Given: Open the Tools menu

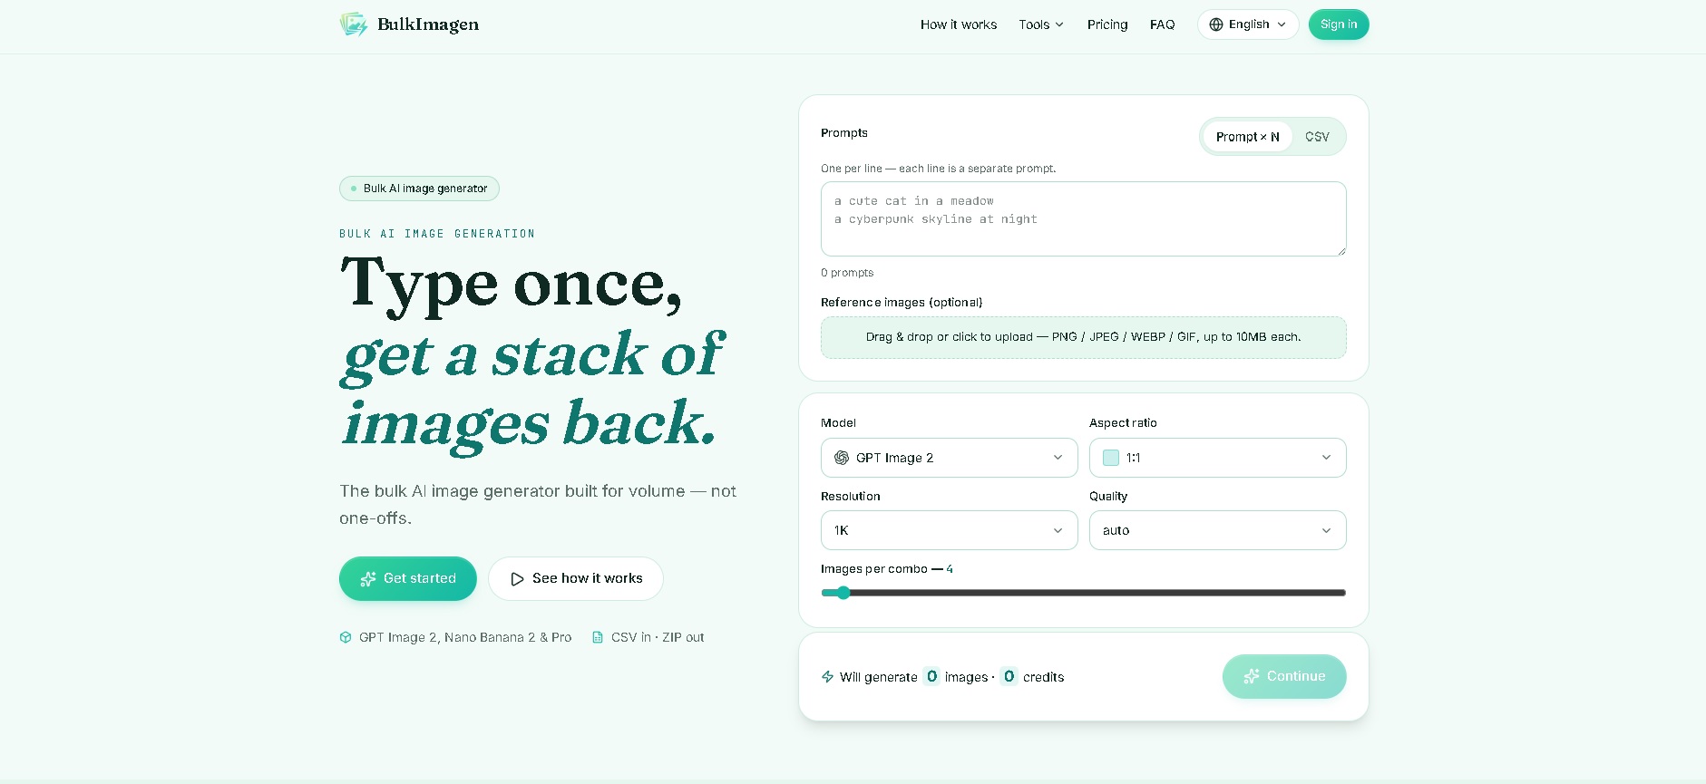Looking at the screenshot, I should (1041, 24).
